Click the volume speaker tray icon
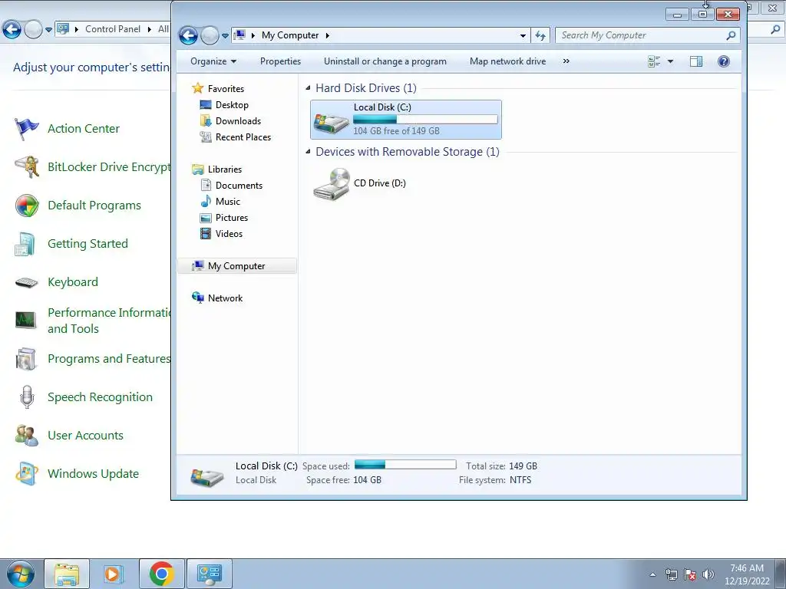 708,574
